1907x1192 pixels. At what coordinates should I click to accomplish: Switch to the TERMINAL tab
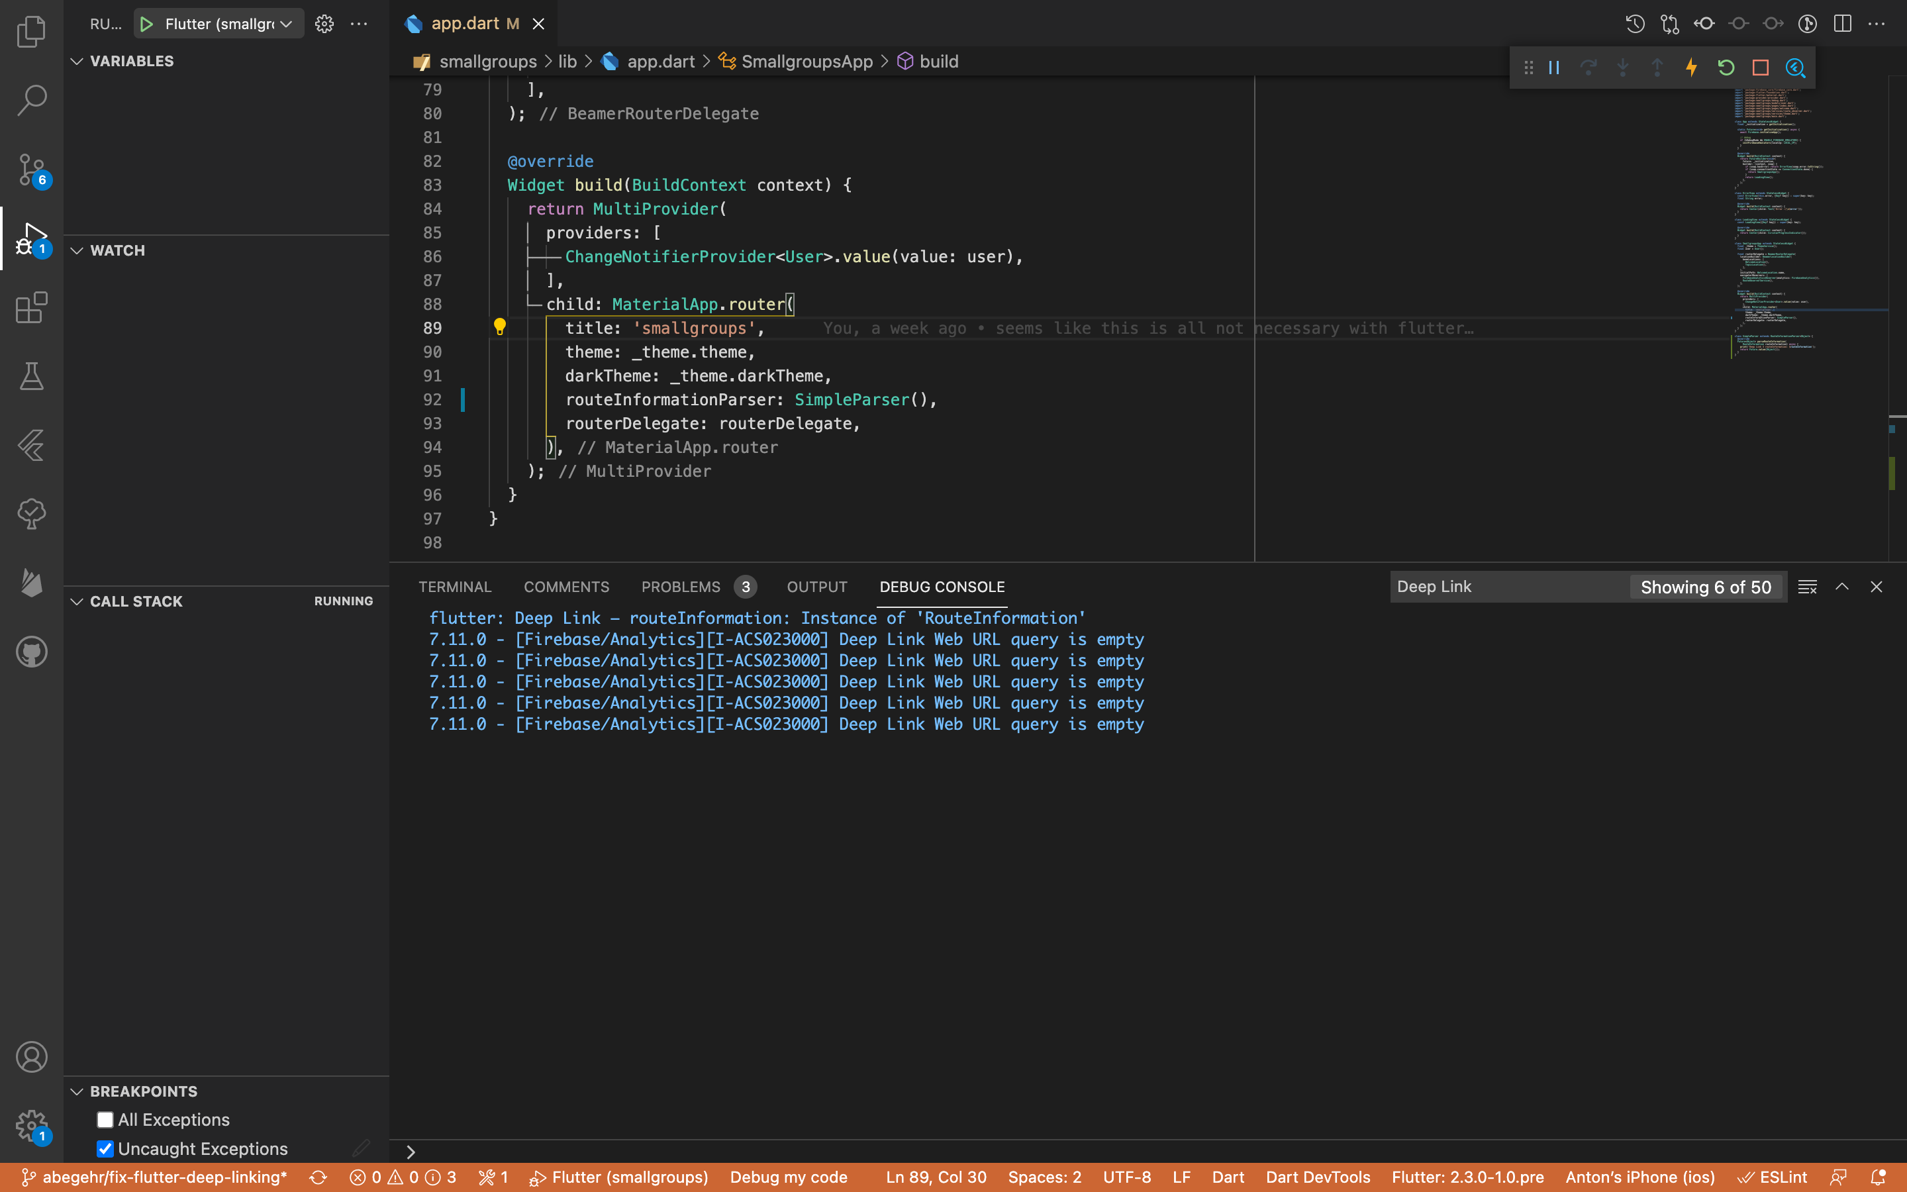(x=455, y=587)
